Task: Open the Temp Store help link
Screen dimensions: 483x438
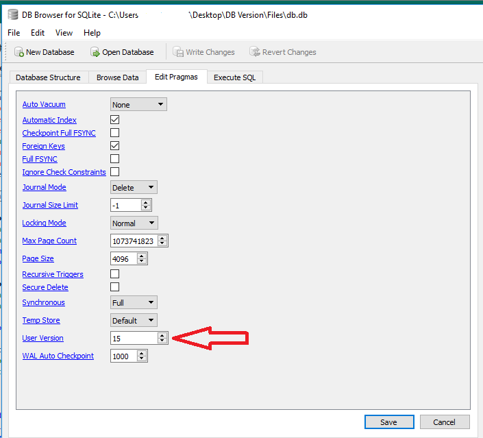Action: [x=41, y=320]
